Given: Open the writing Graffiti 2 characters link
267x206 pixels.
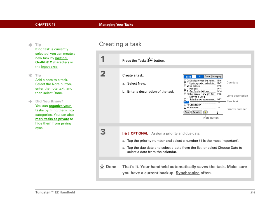Looking at the screenshot, I should coord(52,60).
